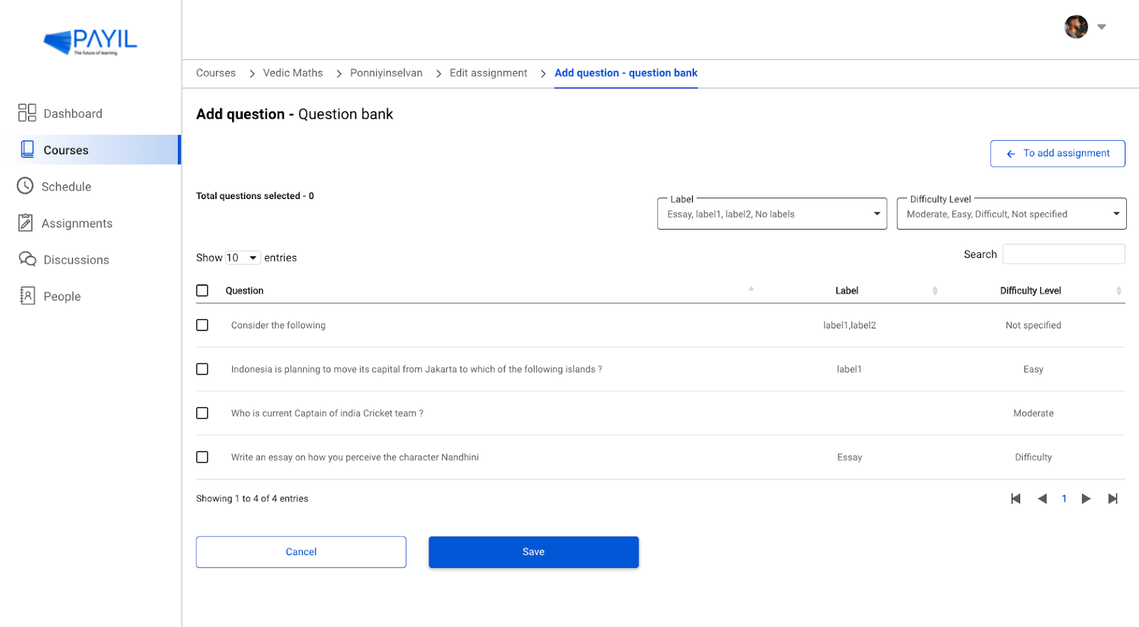Check the Indonesia capital question checkbox
Screen dimensions: 1139x627
click(202, 369)
